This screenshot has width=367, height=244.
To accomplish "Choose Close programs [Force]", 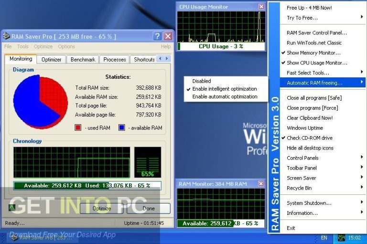I will tap(323, 108).
